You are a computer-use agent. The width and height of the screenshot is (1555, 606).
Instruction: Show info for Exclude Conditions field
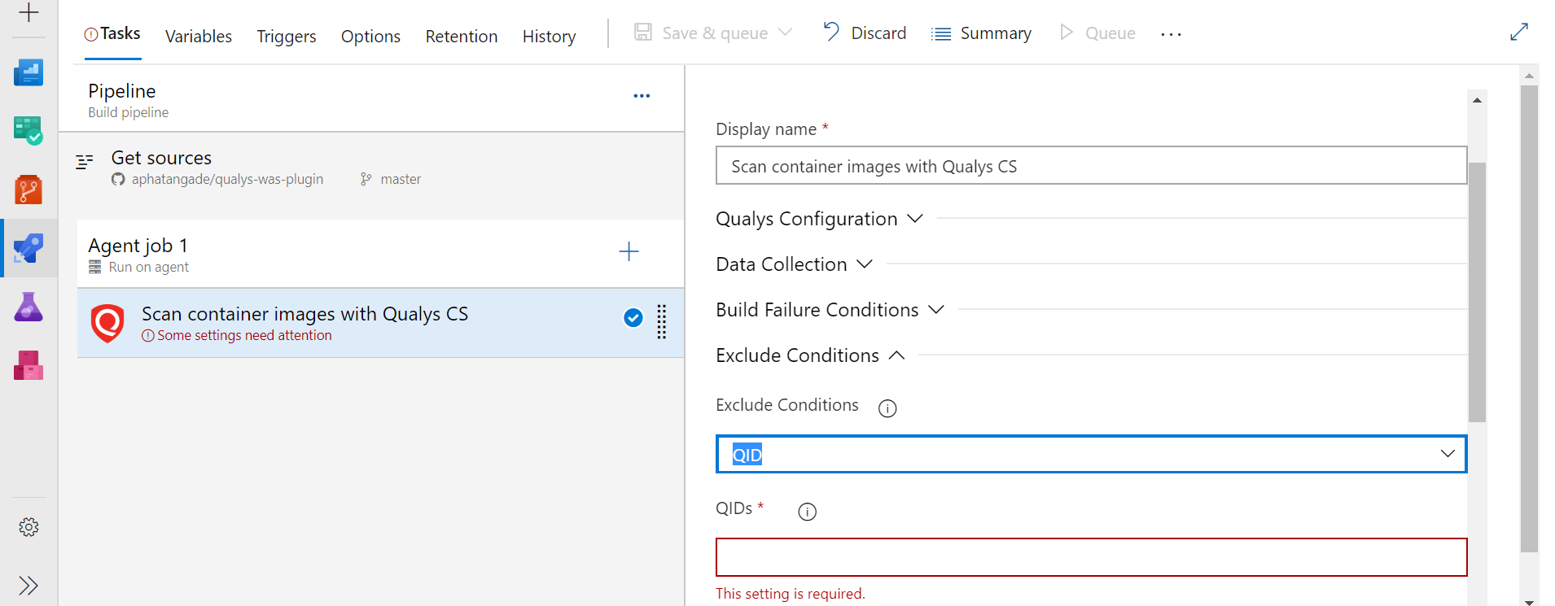click(x=887, y=408)
